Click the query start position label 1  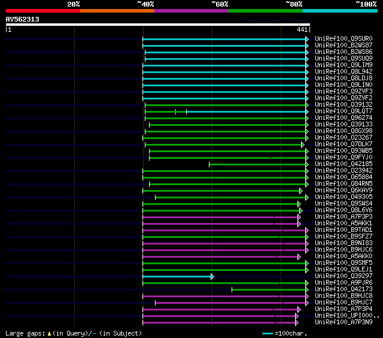click(x=10, y=29)
